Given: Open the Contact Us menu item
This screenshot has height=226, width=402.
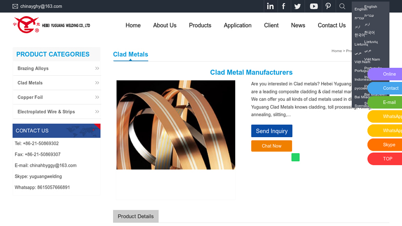Looking at the screenshot, I should [332, 26].
